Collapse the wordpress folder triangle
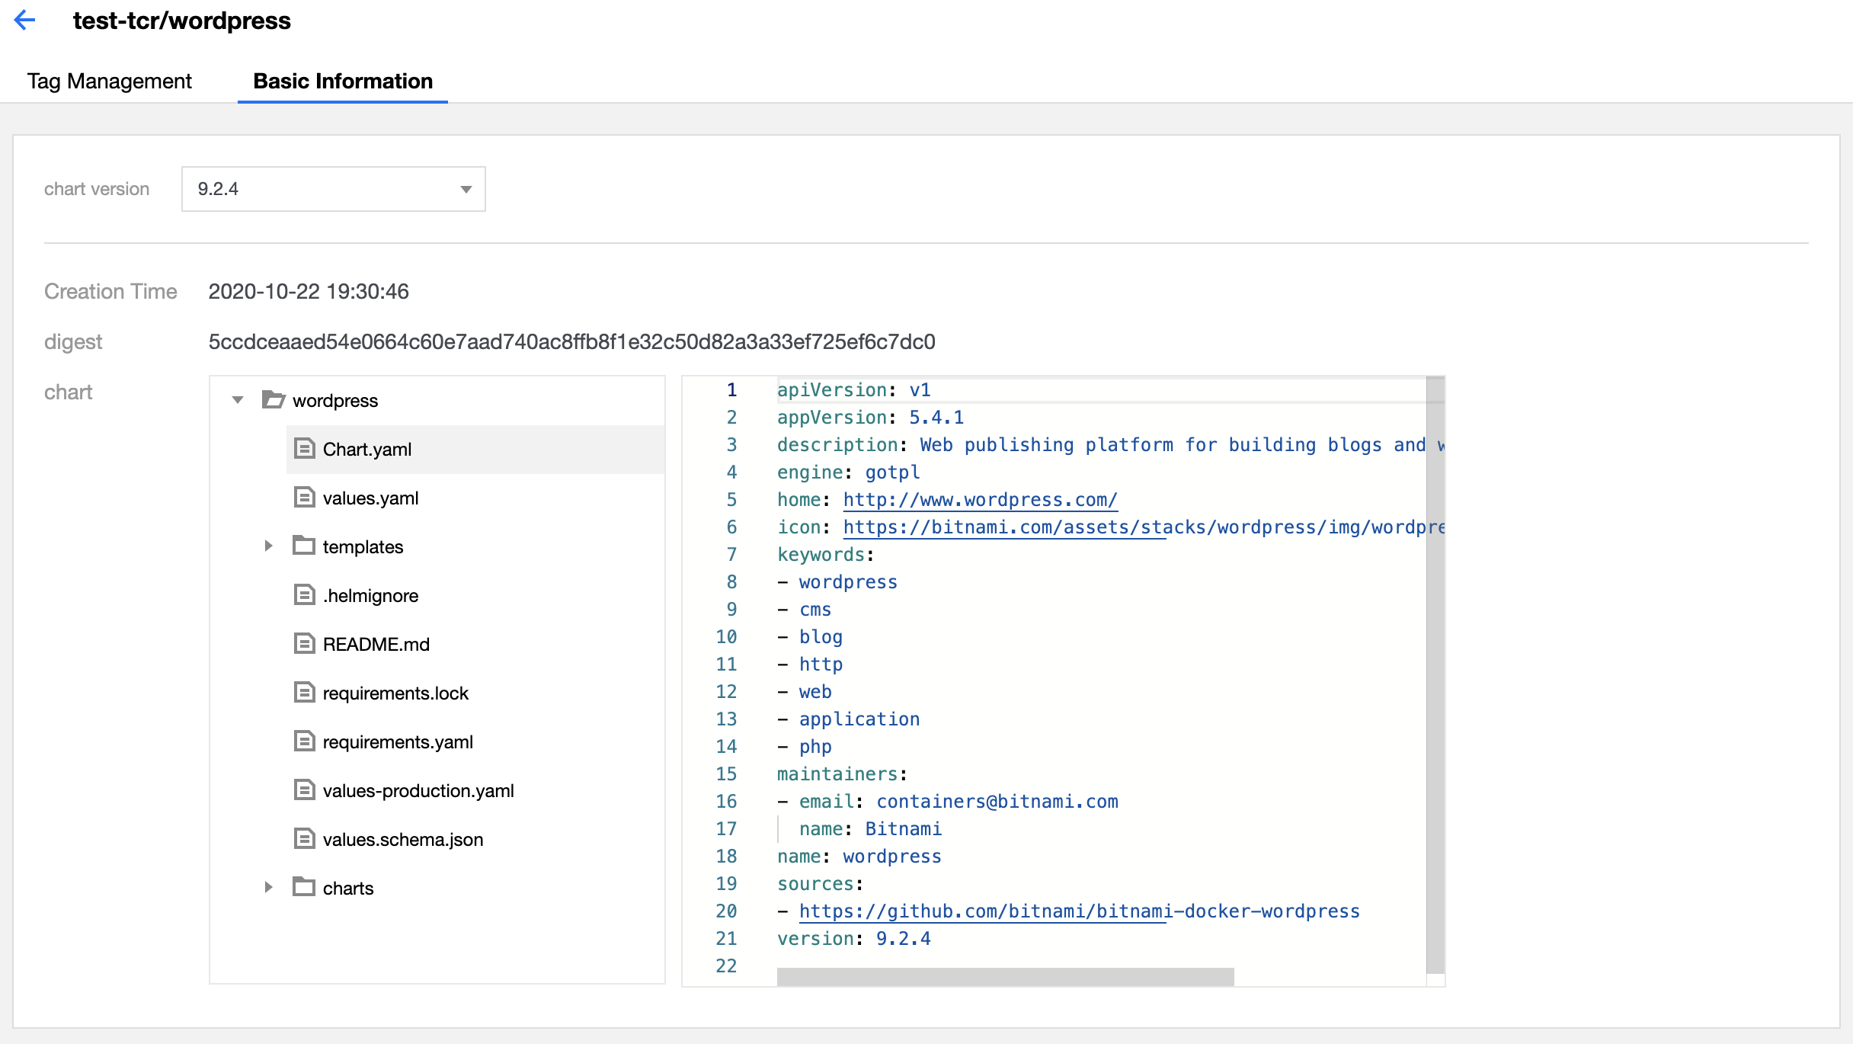Image resolution: width=1853 pixels, height=1044 pixels. 238,400
